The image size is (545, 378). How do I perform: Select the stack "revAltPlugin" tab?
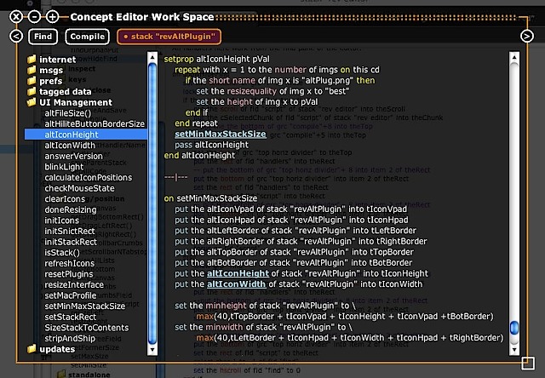tap(169, 37)
